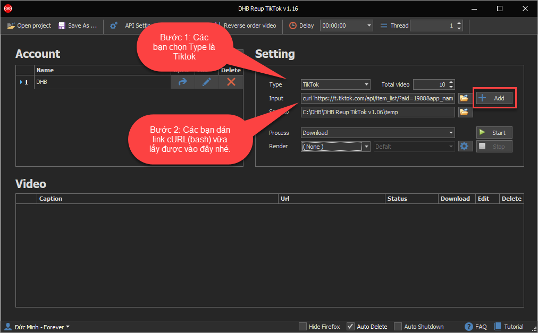
Task: Click the Open project toolbar button
Action: pyautogui.click(x=29, y=25)
